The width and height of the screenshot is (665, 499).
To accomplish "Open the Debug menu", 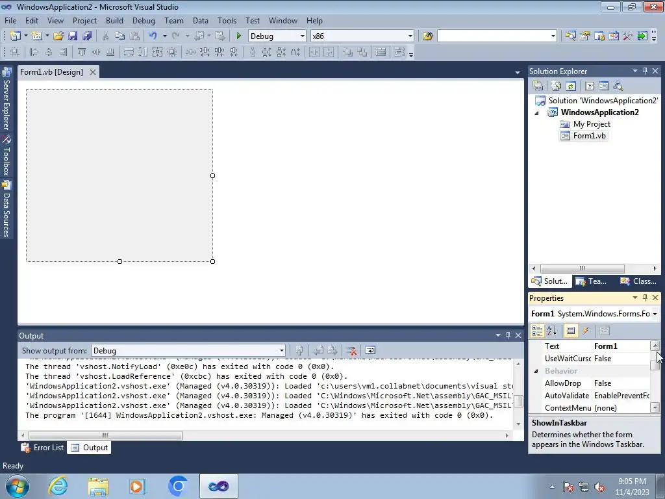I will pos(144,20).
